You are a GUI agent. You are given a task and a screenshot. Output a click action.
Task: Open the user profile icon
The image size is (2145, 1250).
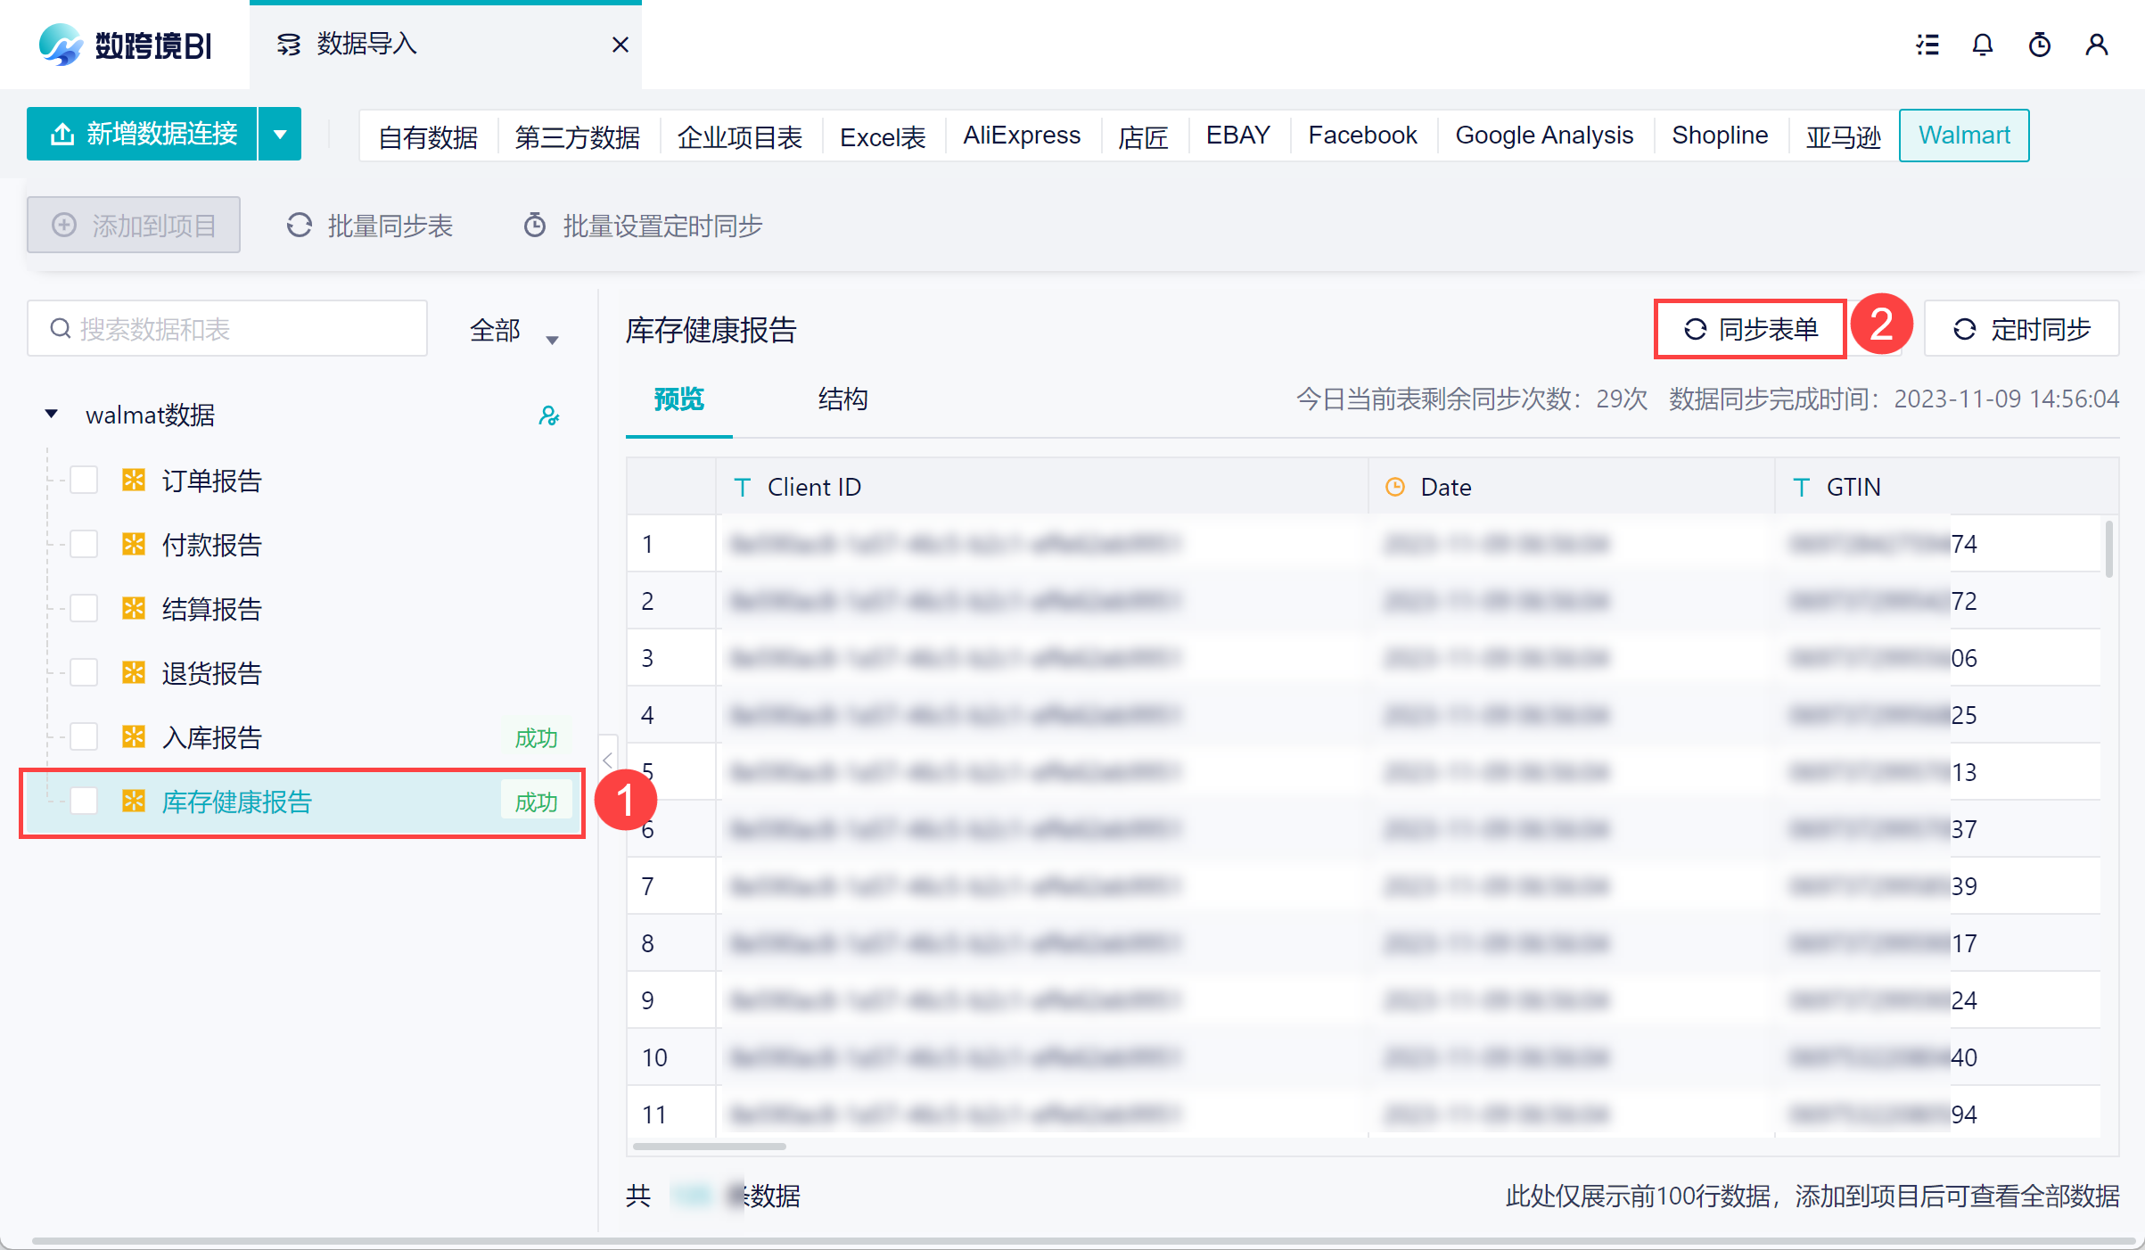tap(2096, 45)
